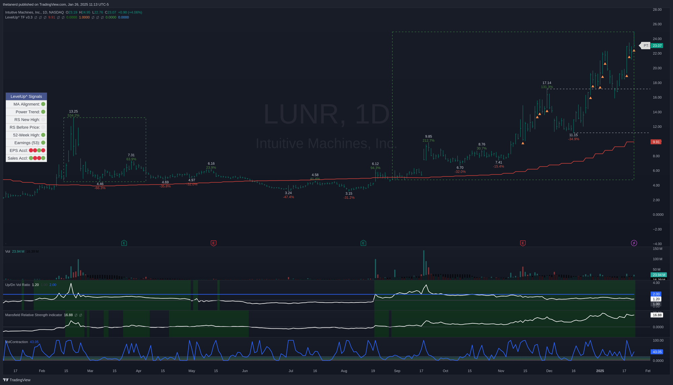Click the 8.76 pivot high label
Screen dimensions: 673x385
[482, 145]
